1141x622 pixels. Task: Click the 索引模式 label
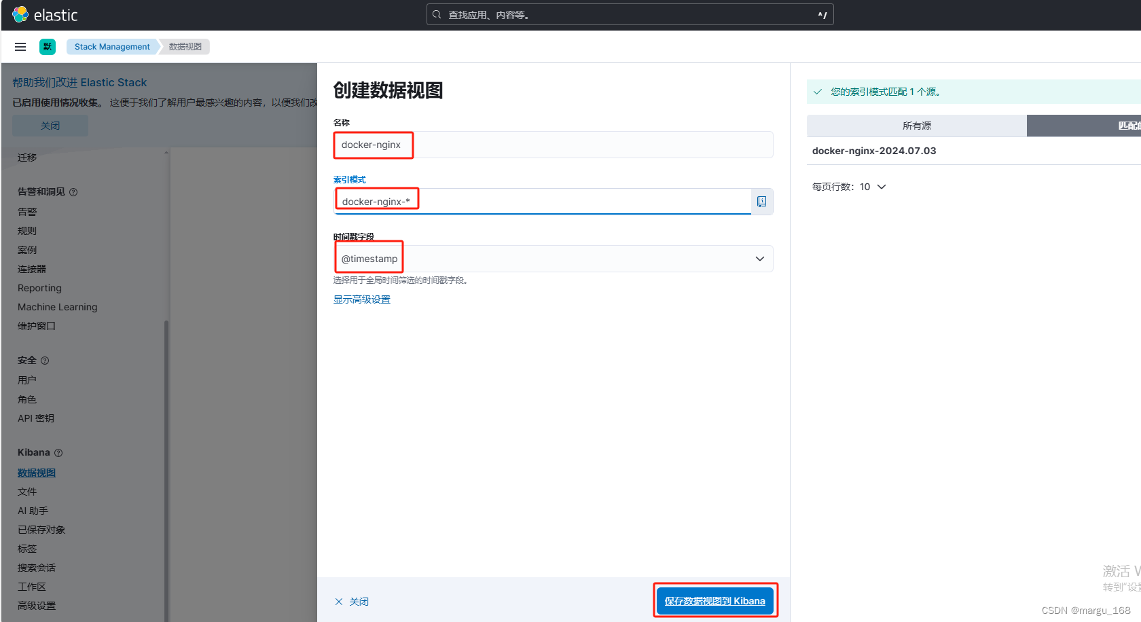(349, 179)
